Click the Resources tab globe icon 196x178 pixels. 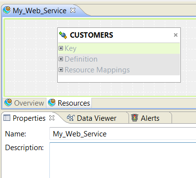(x=52, y=103)
